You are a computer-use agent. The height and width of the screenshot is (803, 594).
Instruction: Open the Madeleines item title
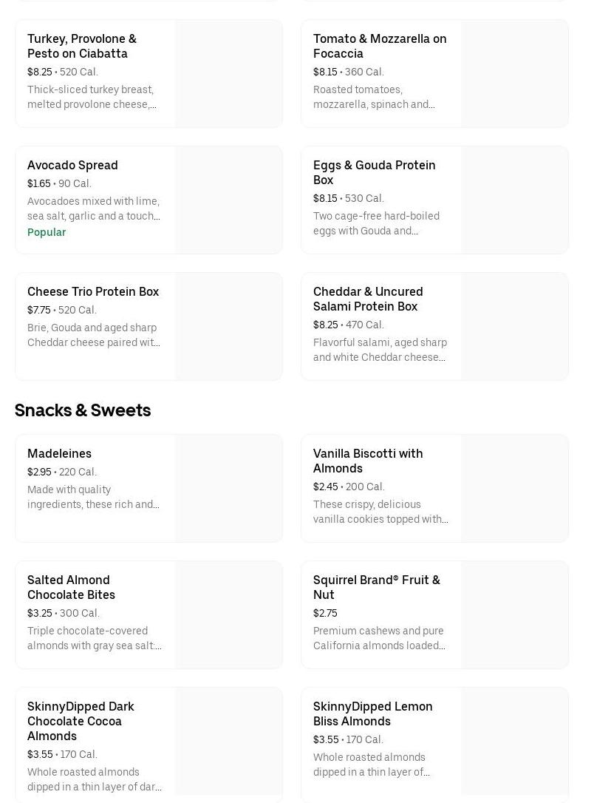(59, 453)
